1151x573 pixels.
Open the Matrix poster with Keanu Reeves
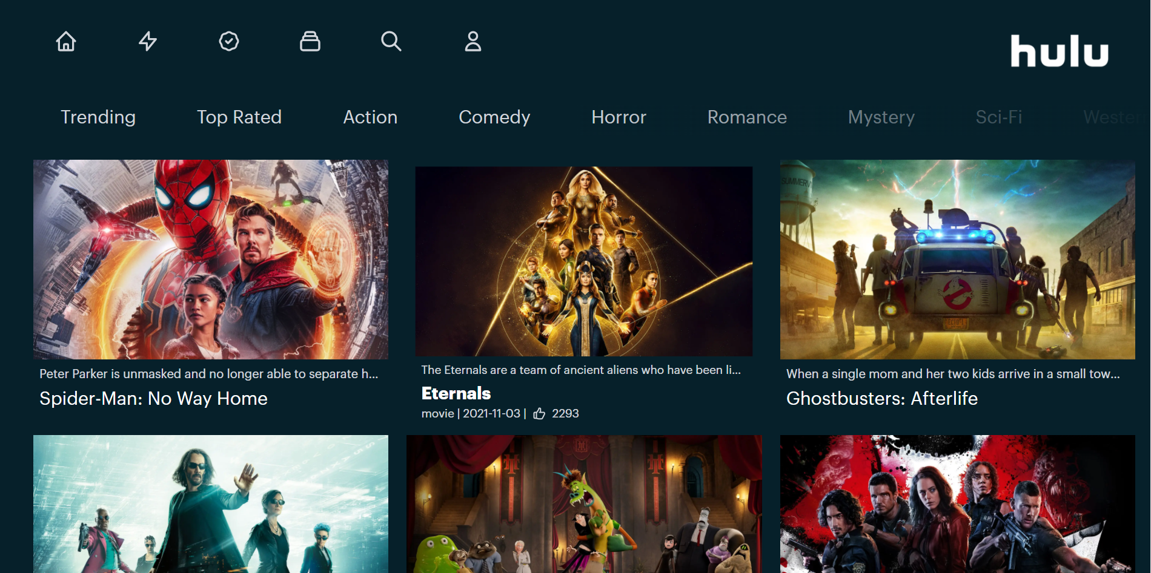pos(211,504)
